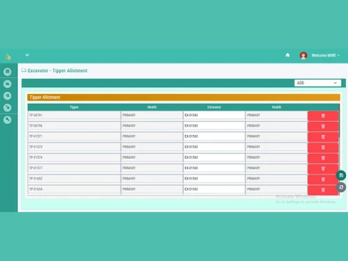Select tipper cell TP-01577
This screenshot has width=348, height=261.
pos(74,168)
